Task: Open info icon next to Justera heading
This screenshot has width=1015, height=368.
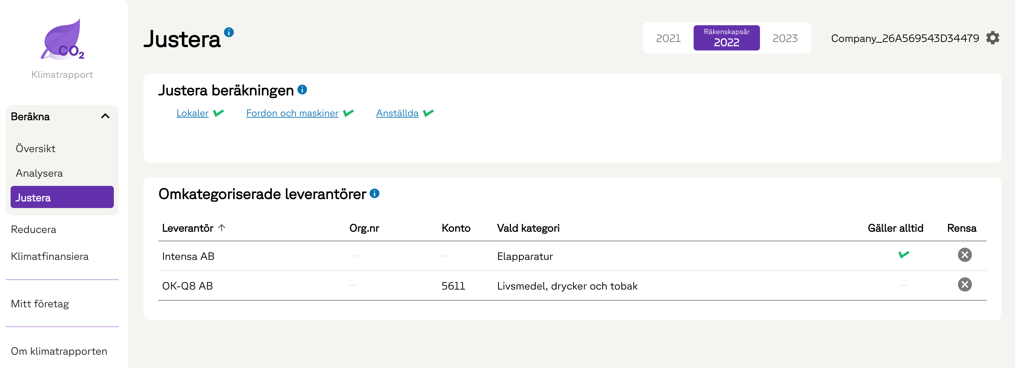Action: click(x=228, y=32)
